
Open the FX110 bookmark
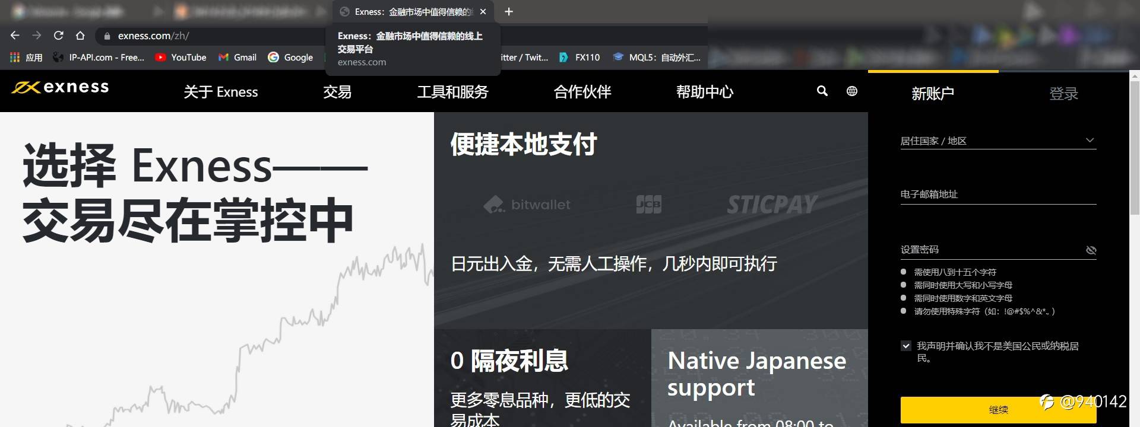[x=579, y=57]
